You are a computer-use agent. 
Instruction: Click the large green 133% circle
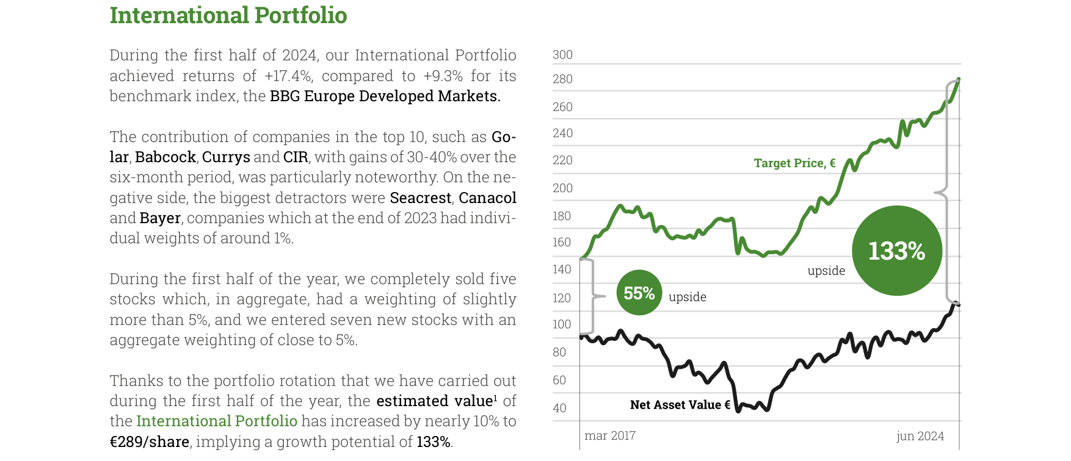(x=897, y=251)
